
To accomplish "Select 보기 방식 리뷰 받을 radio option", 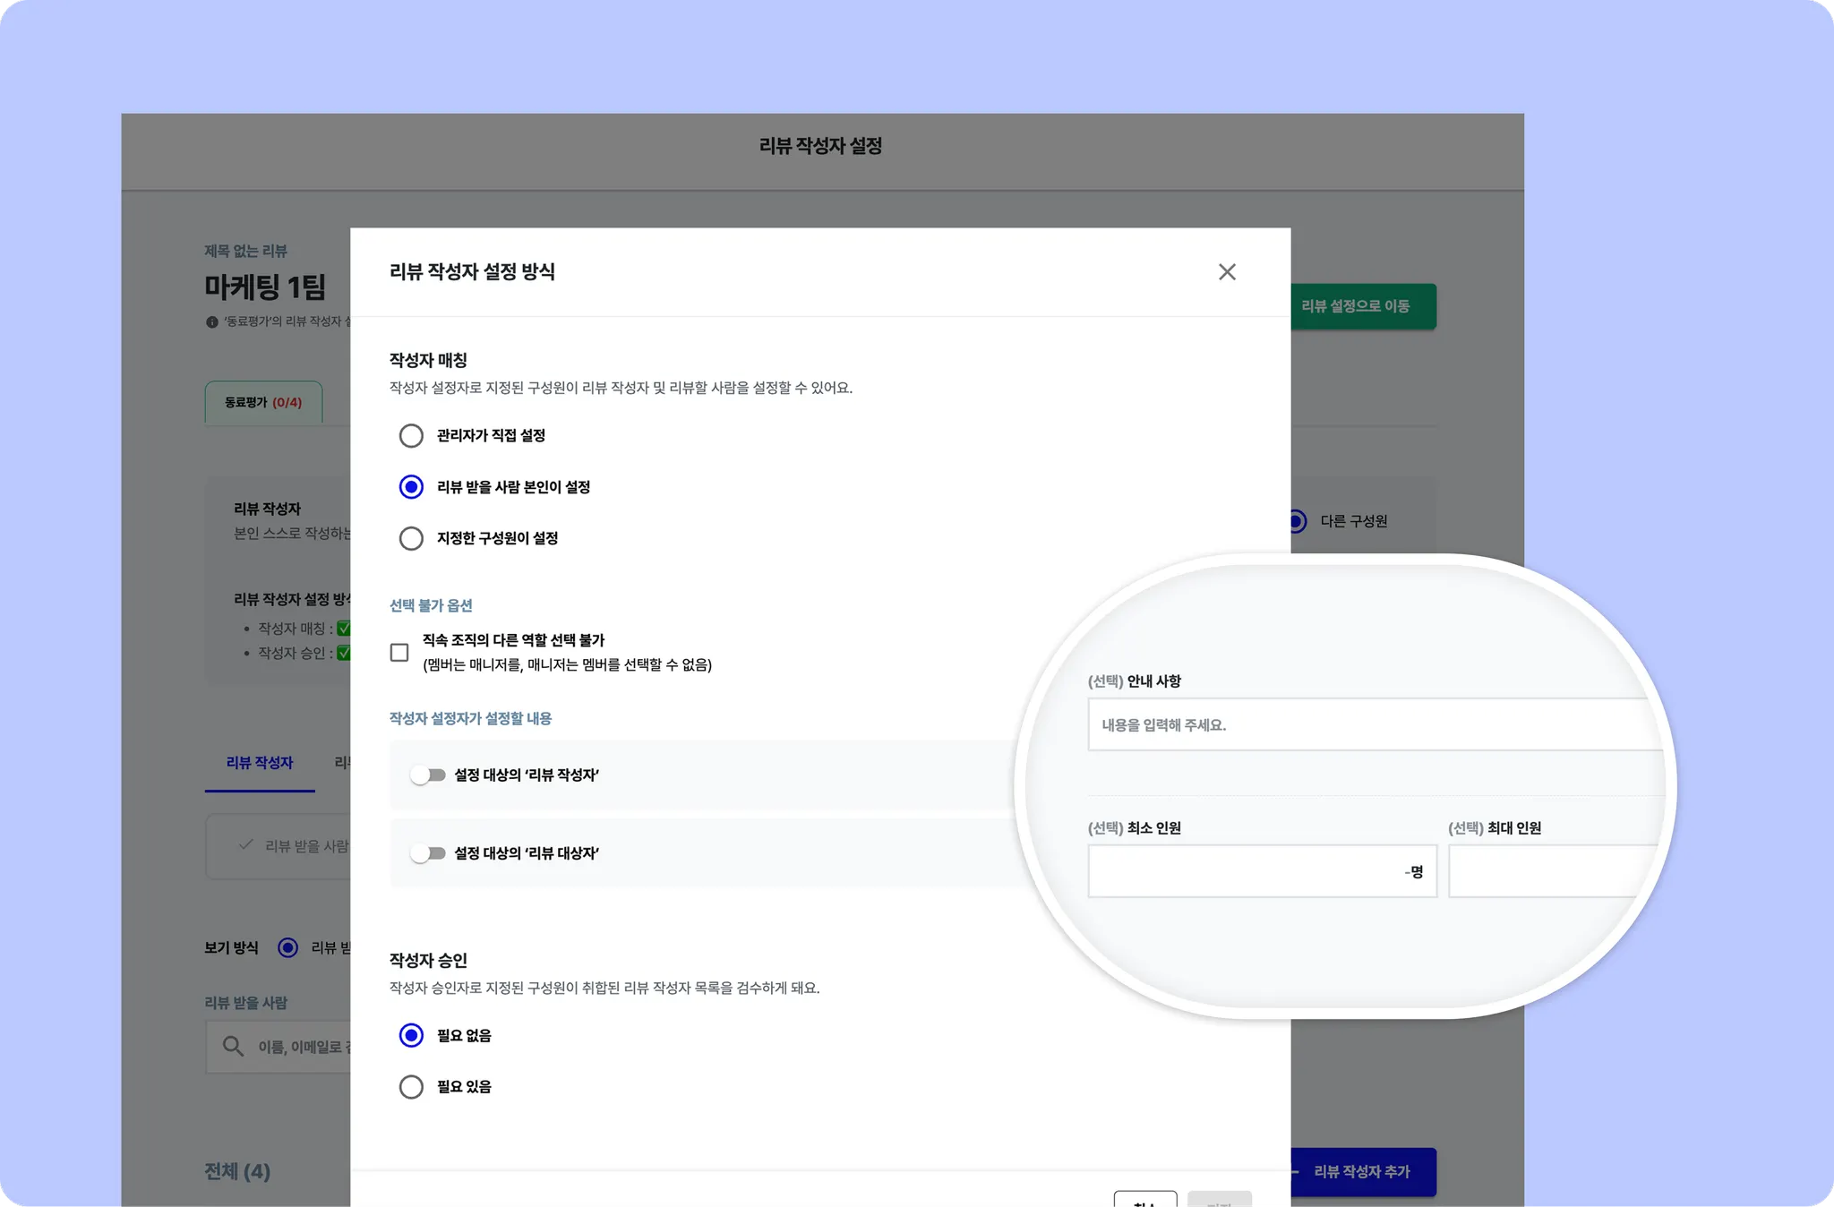I will [x=287, y=947].
